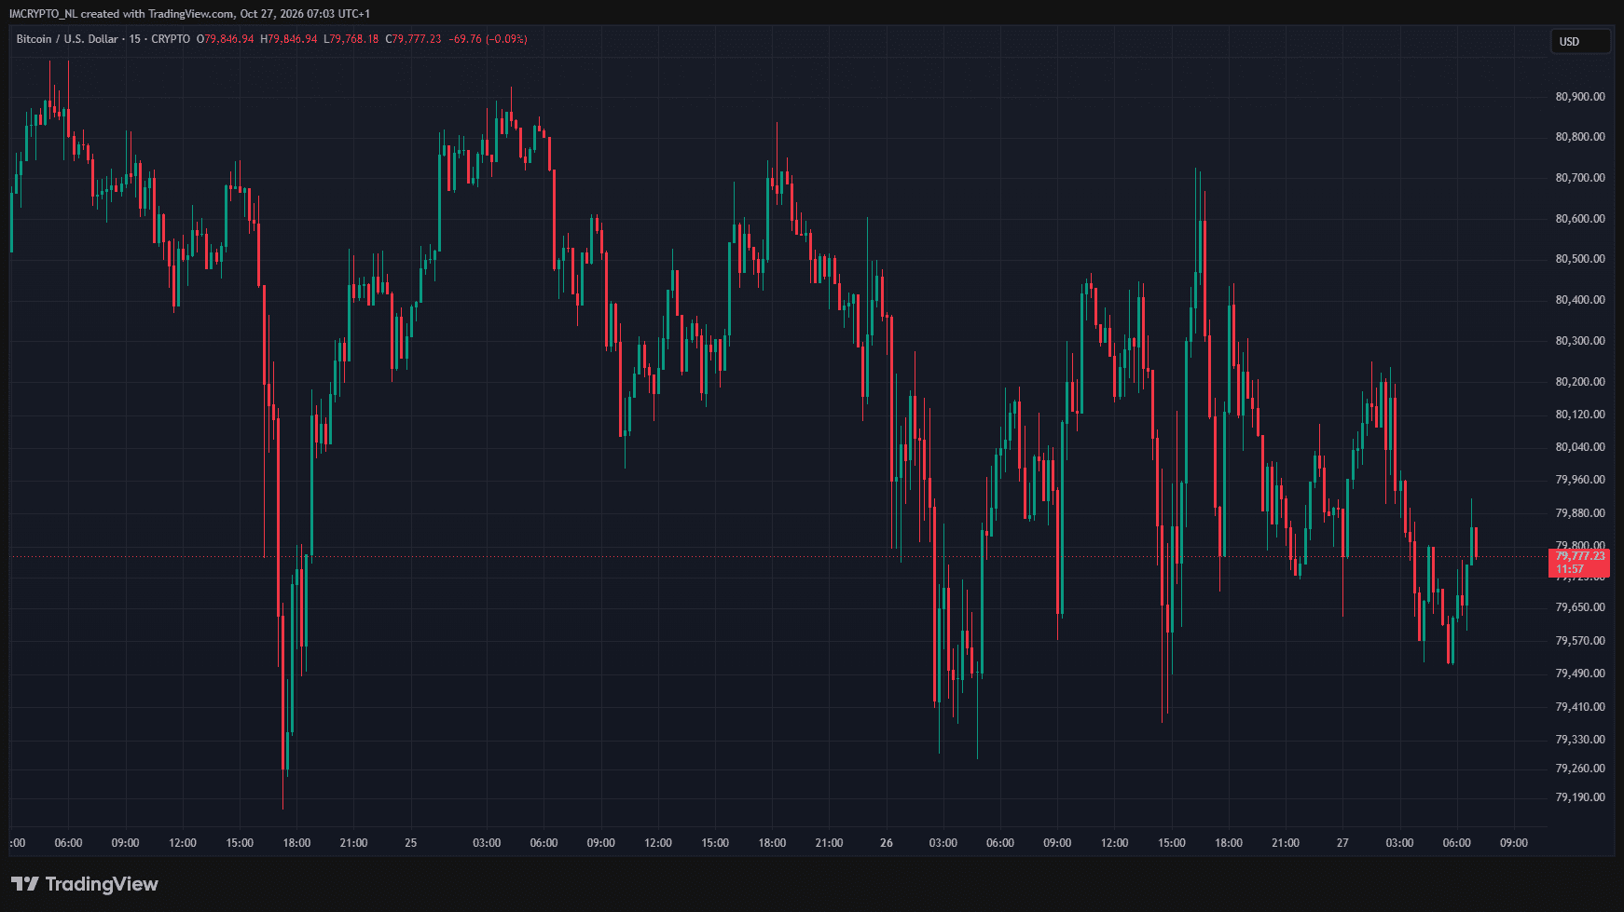
Task: Click the date label 26 on the time axis
Action: tap(887, 843)
